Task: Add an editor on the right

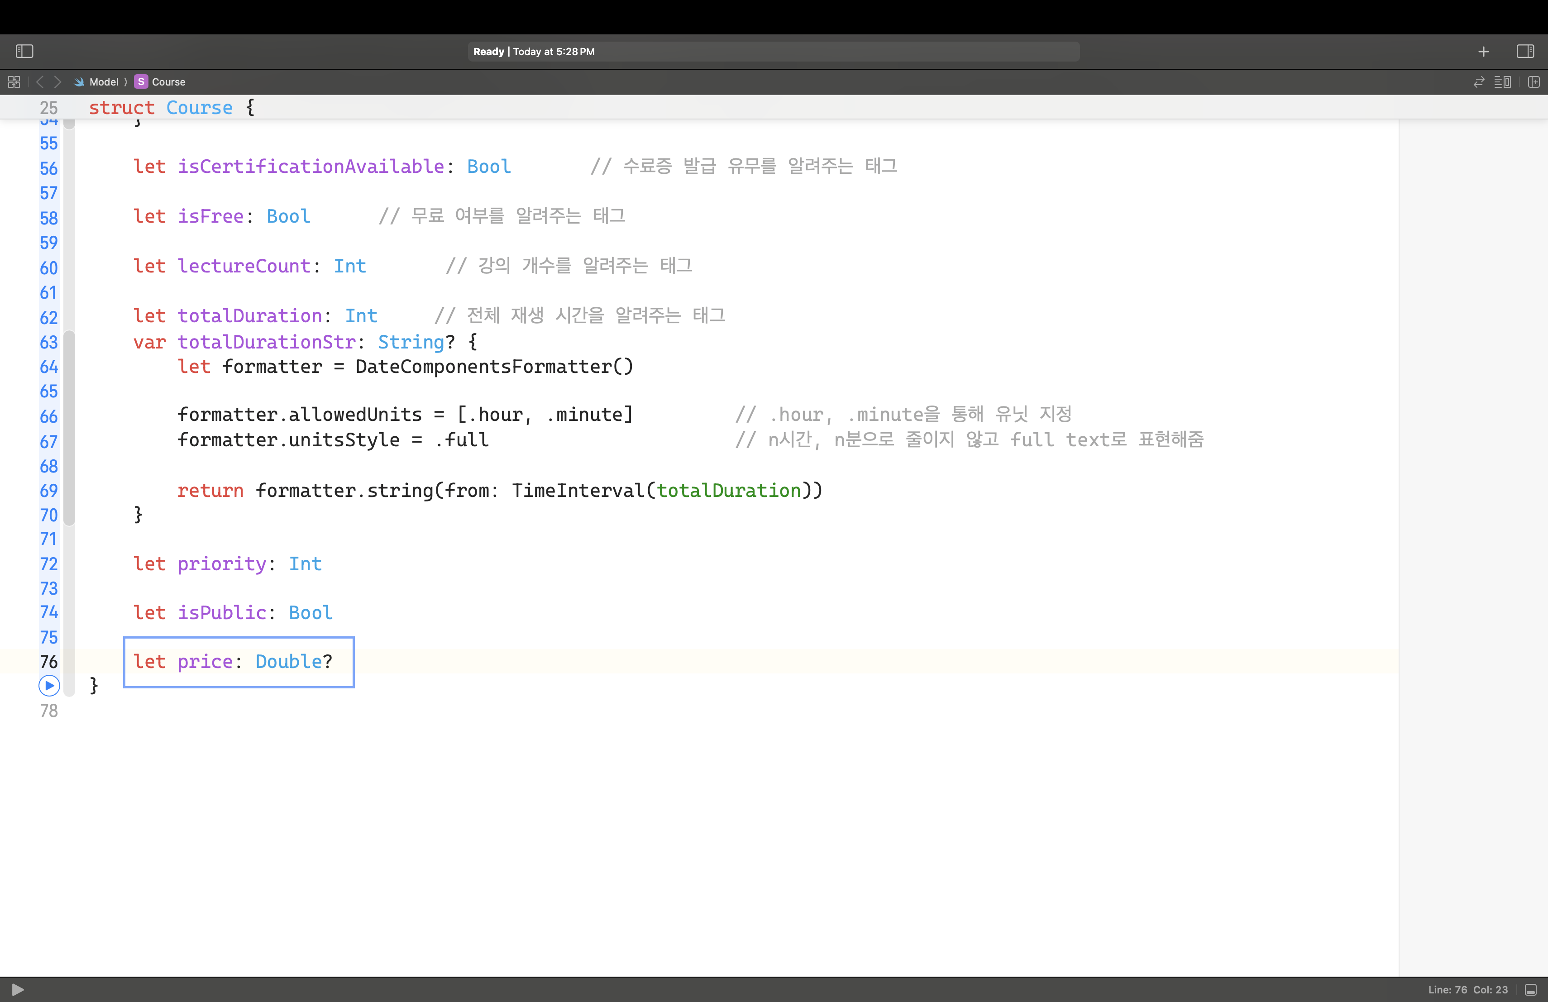Action: click(1533, 82)
